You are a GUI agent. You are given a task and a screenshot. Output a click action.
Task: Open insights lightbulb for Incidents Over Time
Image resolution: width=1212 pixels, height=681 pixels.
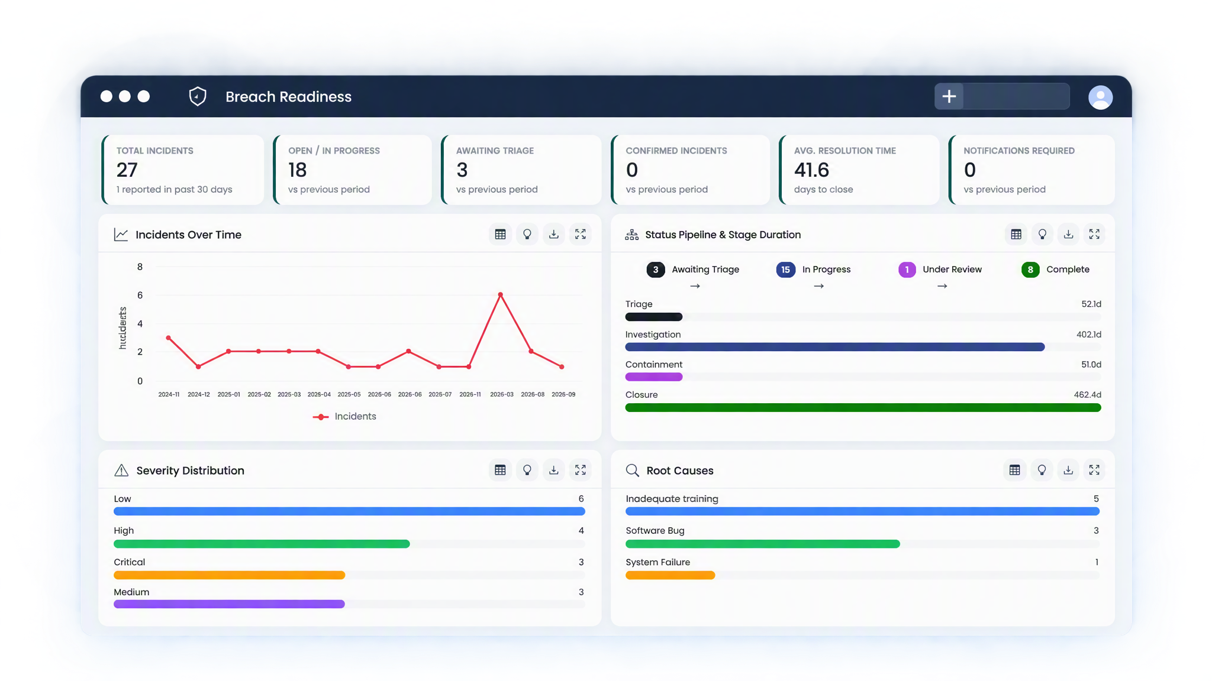[527, 234]
